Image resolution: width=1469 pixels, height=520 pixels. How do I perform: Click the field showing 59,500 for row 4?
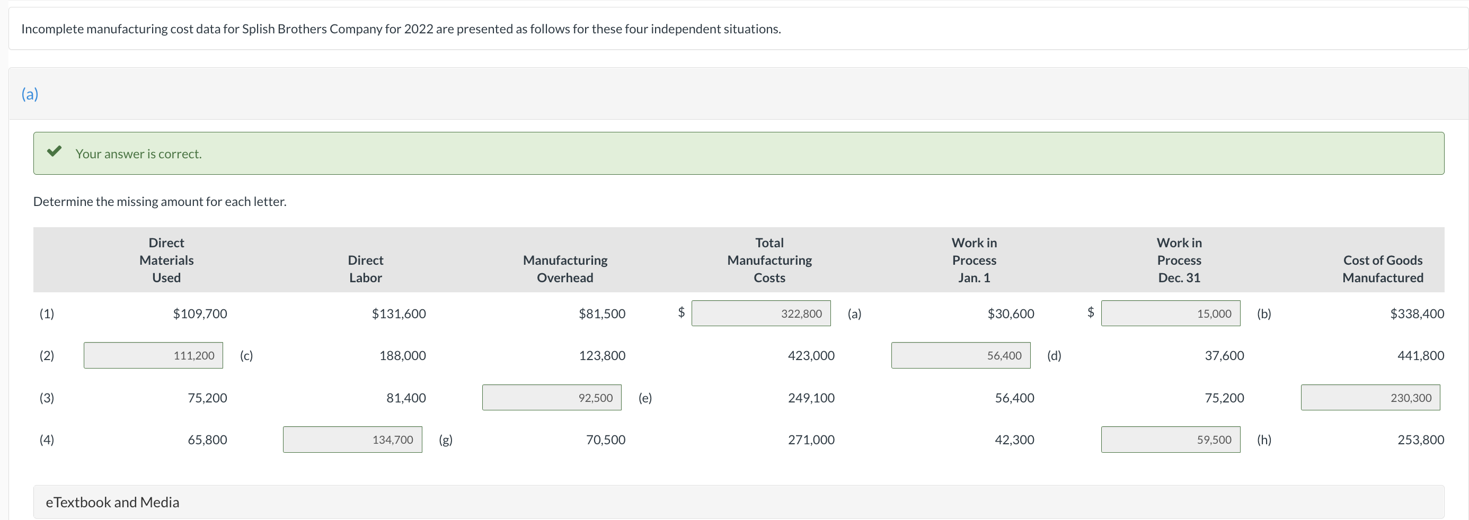[1170, 439]
